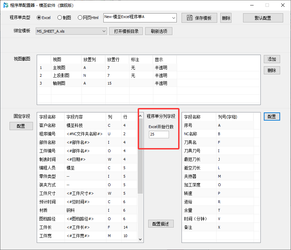
Task: Select the NC名称 column field row
Action: (221, 134)
